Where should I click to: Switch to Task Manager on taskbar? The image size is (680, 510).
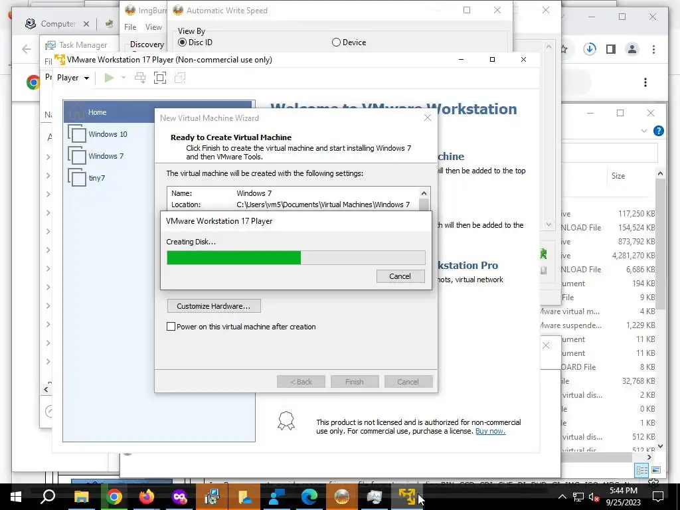pyautogui.click(x=375, y=497)
